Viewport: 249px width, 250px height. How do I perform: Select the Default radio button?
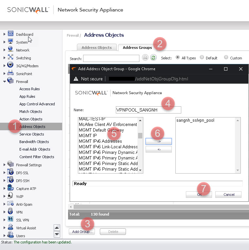[202, 57]
